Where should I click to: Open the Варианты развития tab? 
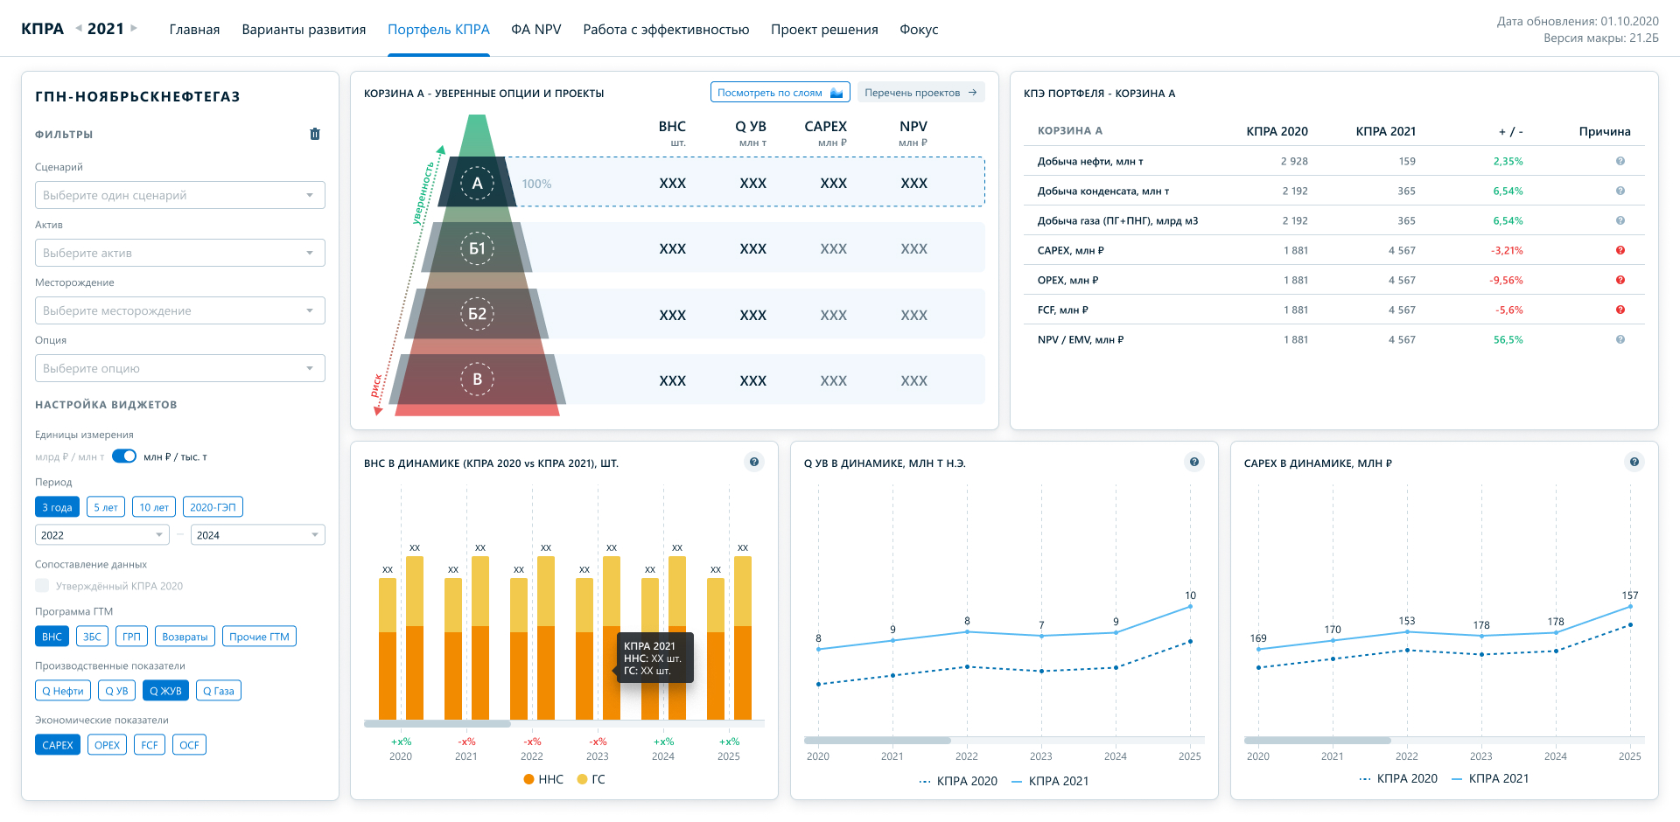(304, 29)
